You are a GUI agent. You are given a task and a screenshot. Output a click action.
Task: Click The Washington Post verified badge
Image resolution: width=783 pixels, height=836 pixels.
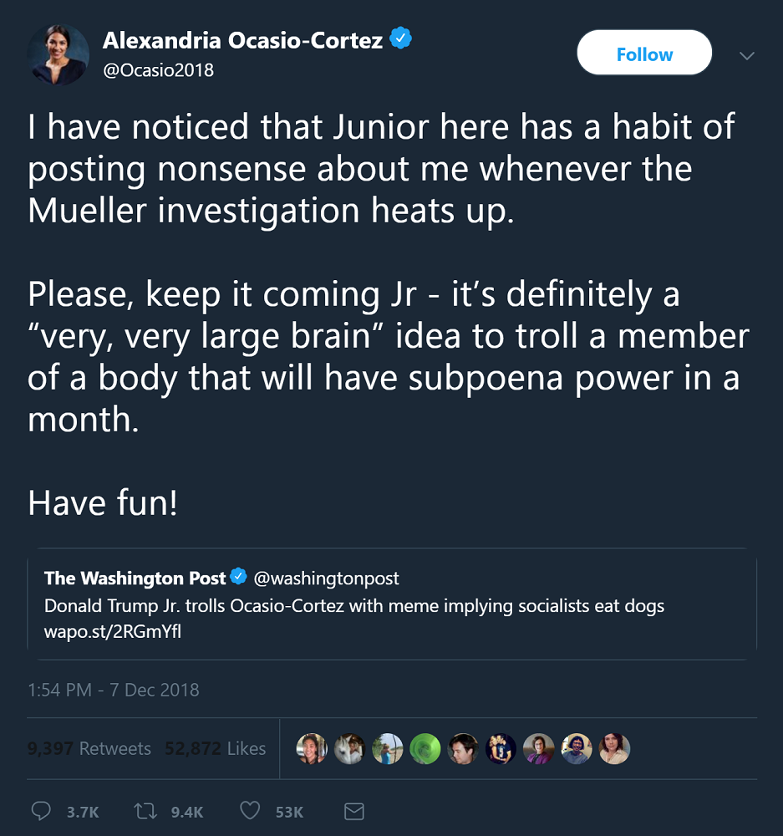click(x=238, y=578)
